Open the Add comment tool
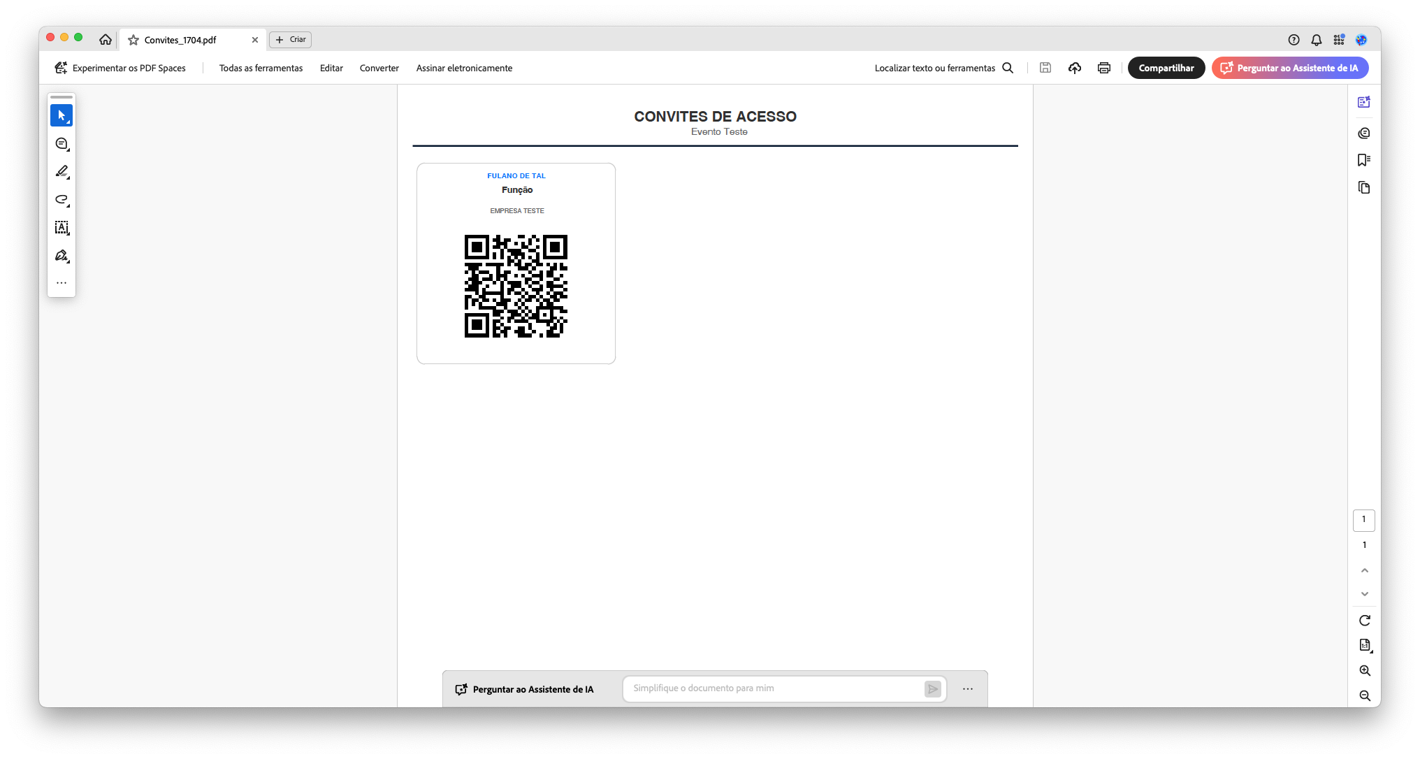This screenshot has height=759, width=1420. 61,143
